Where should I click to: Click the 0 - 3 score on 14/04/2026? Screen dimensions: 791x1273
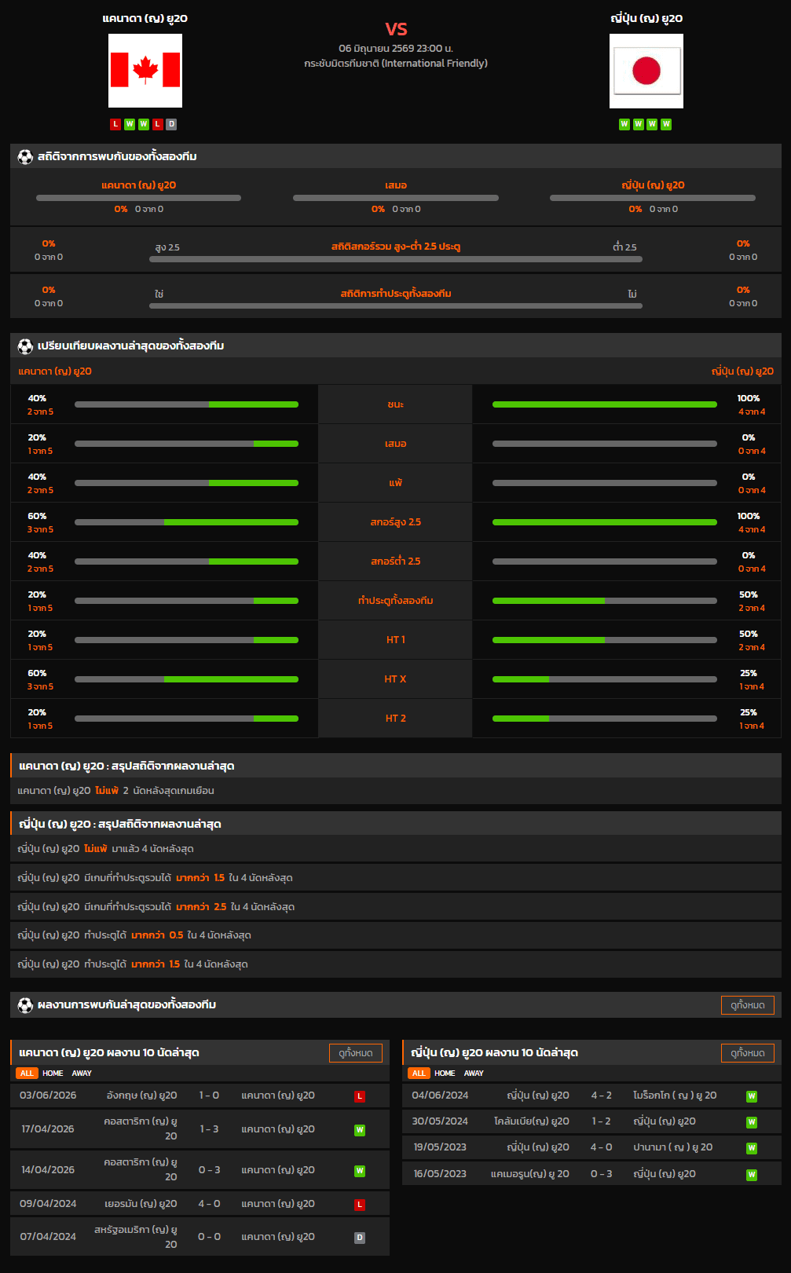click(x=209, y=1170)
